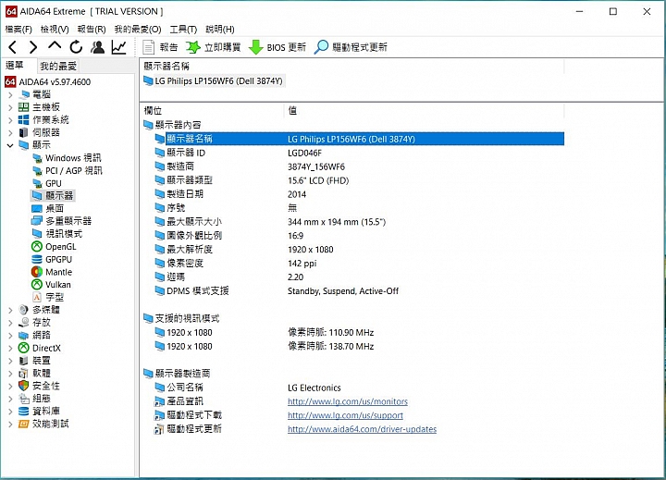Open the 報告(R) menu
Image resolution: width=666 pixels, height=480 pixels.
(x=92, y=29)
